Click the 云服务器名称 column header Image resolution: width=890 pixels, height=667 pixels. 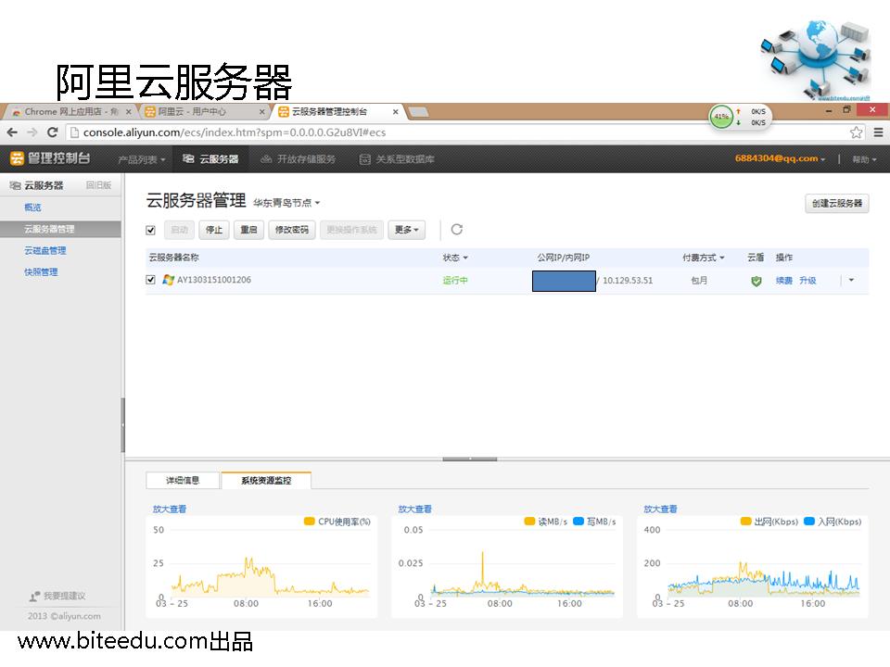[173, 258]
